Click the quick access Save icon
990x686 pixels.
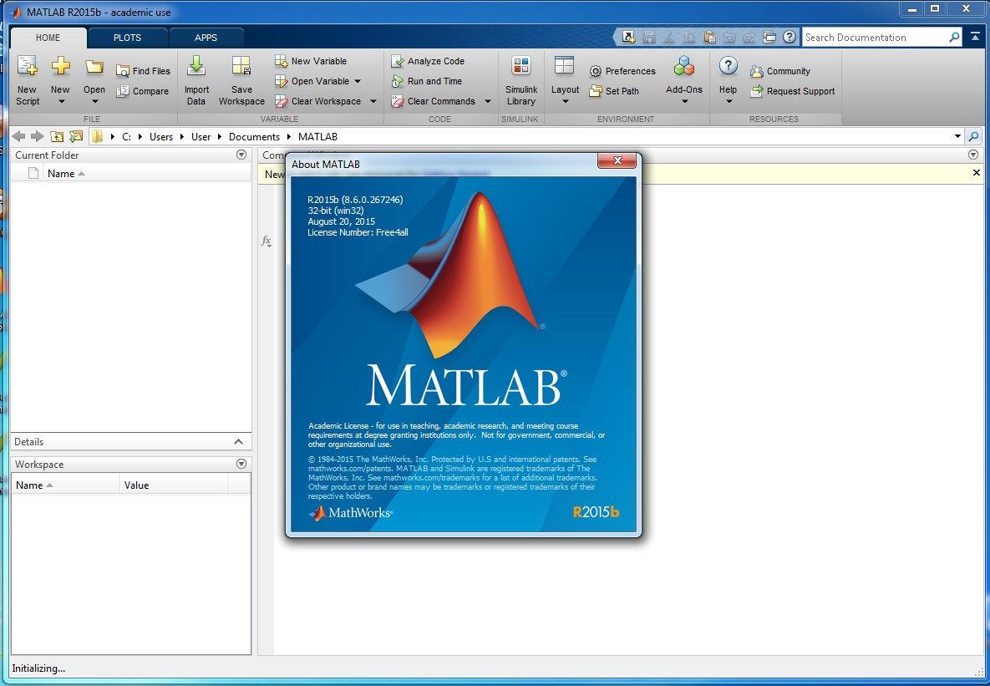pyautogui.click(x=648, y=38)
